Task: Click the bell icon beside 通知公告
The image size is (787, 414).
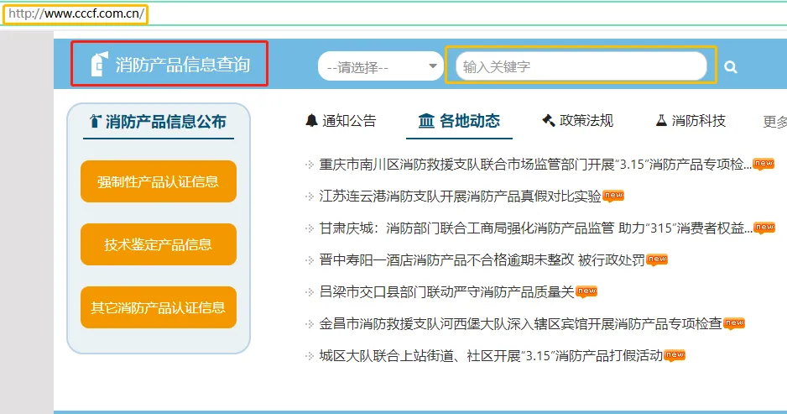Action: (x=312, y=121)
